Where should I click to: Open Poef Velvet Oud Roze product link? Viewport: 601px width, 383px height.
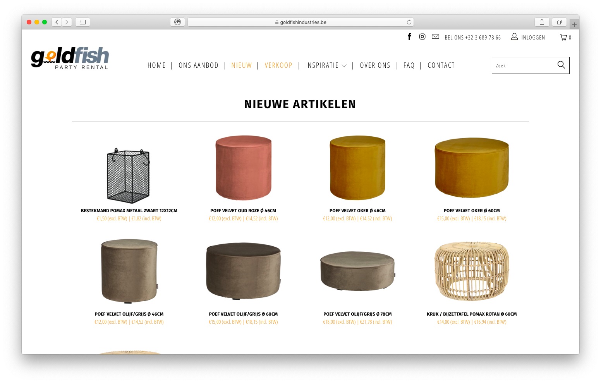243,211
